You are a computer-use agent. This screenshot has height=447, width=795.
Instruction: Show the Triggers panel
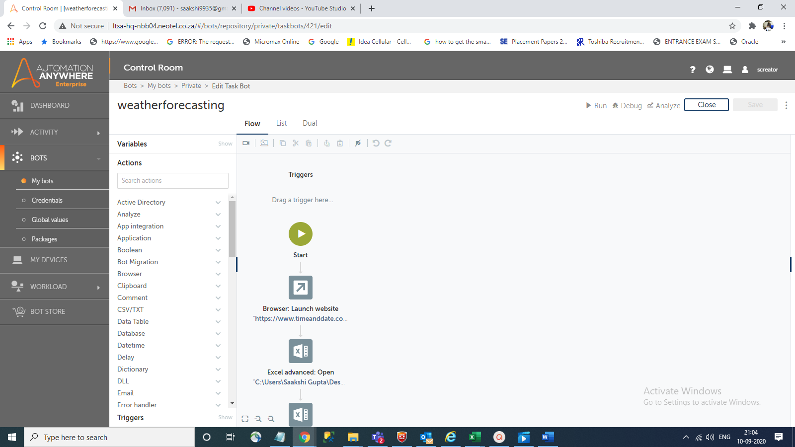225,417
